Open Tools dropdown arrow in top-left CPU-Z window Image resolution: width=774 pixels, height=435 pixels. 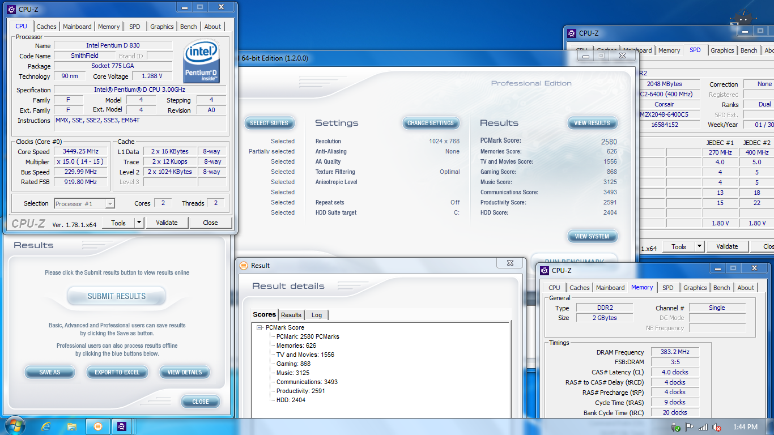tap(139, 223)
